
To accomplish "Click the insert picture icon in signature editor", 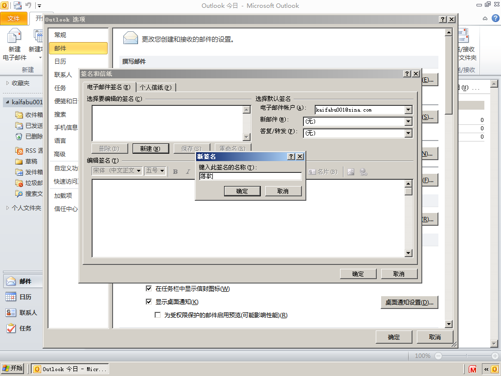I will point(351,172).
